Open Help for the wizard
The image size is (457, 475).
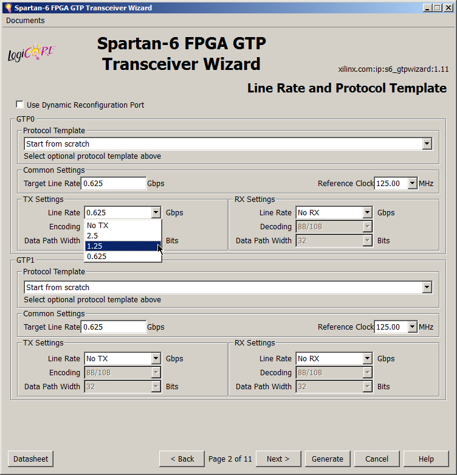tap(426, 459)
